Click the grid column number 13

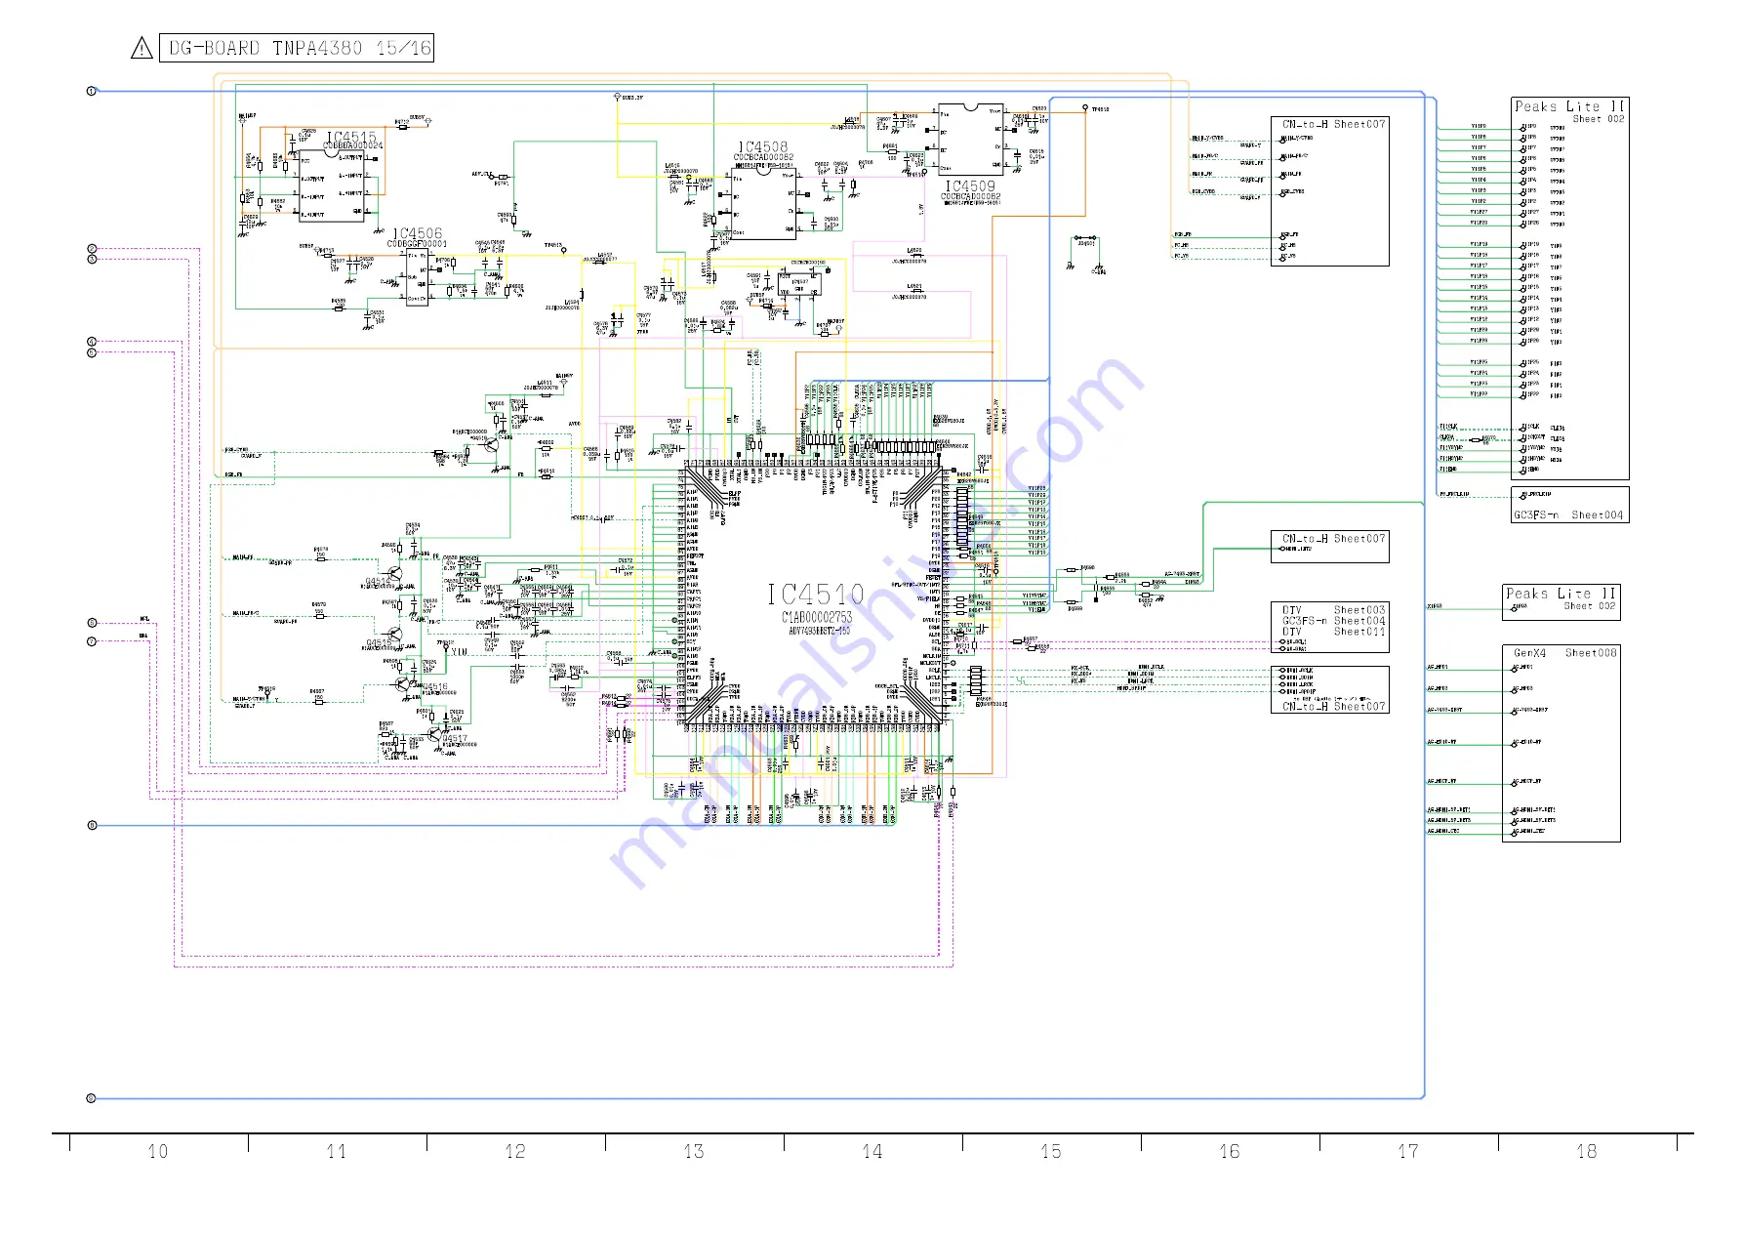tap(694, 1152)
